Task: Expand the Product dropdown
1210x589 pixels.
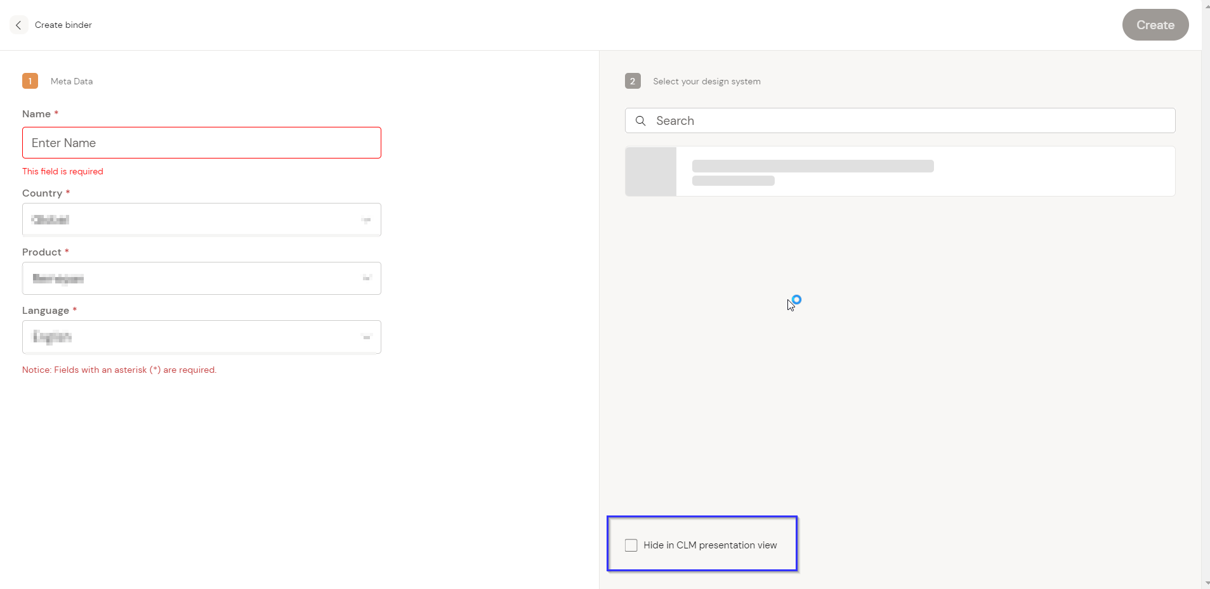Action: [190, 278]
